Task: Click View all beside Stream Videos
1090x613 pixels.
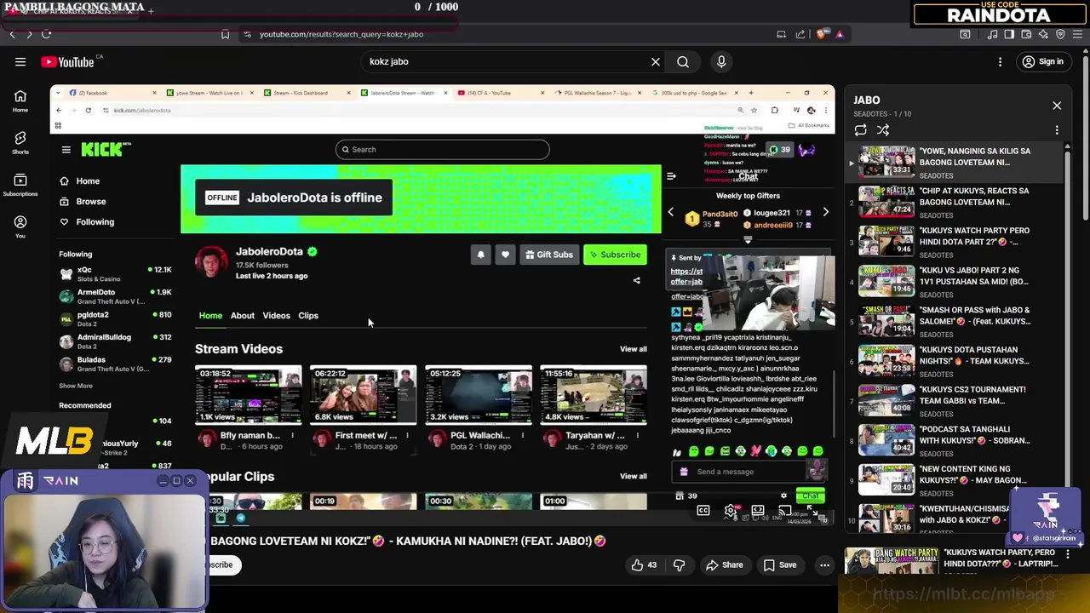Action: (x=633, y=349)
